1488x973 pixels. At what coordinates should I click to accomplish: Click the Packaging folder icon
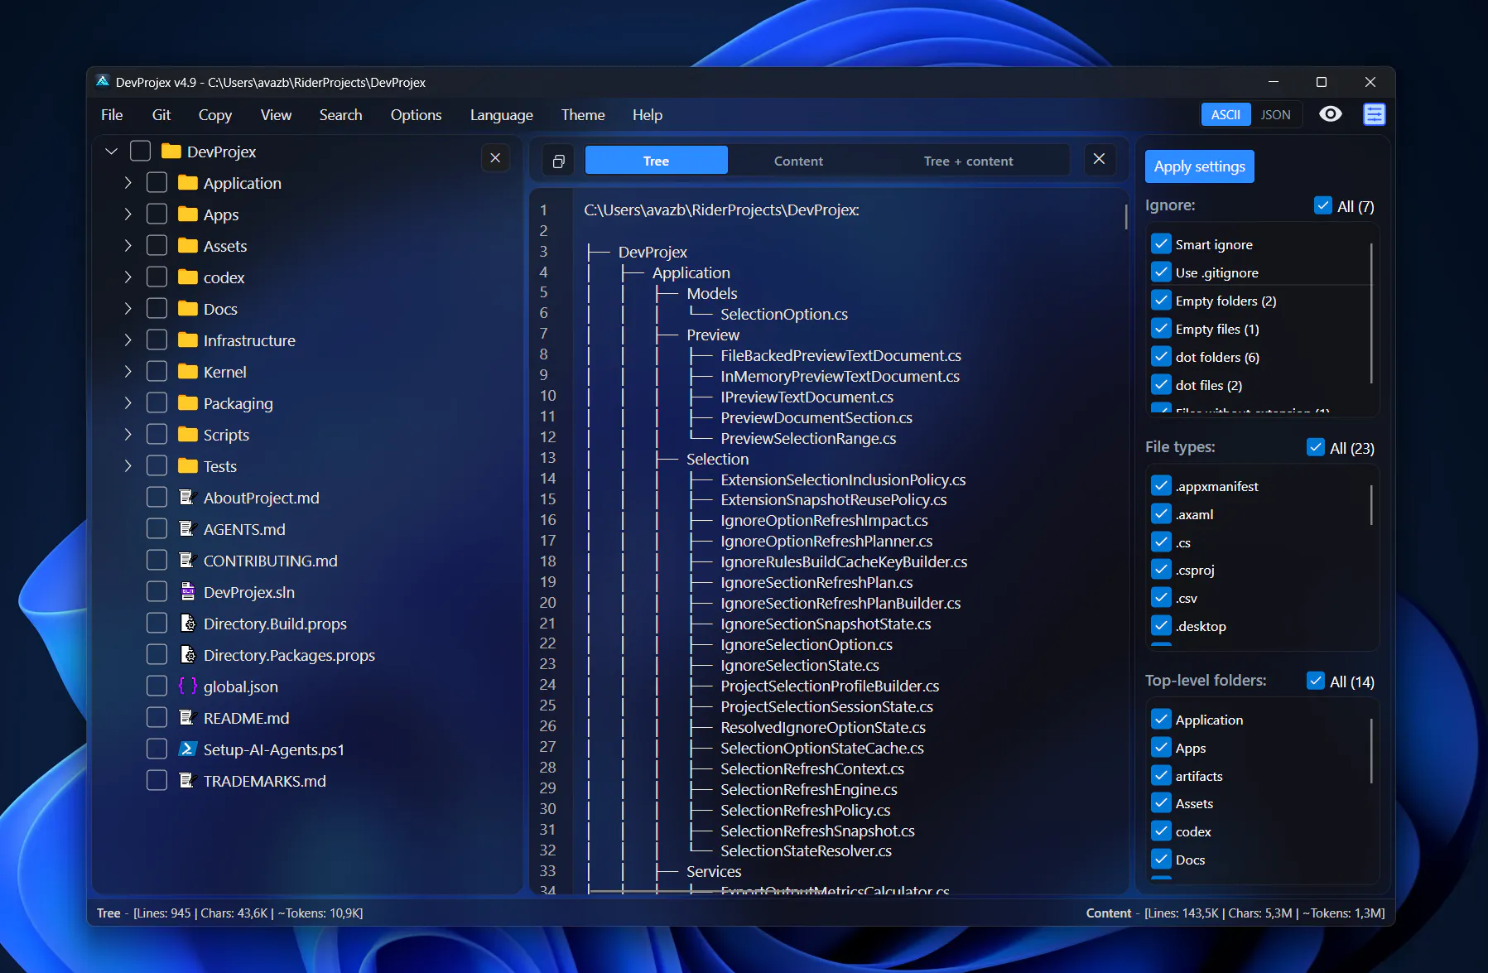click(188, 402)
